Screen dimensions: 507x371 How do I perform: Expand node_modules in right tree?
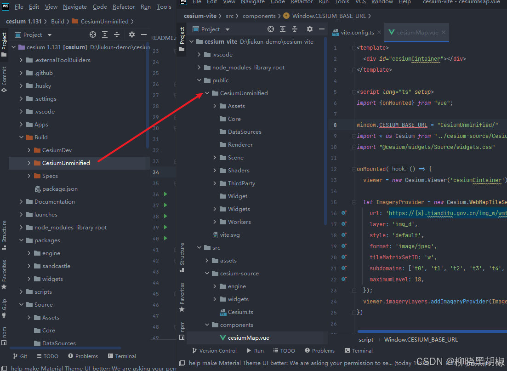click(199, 67)
